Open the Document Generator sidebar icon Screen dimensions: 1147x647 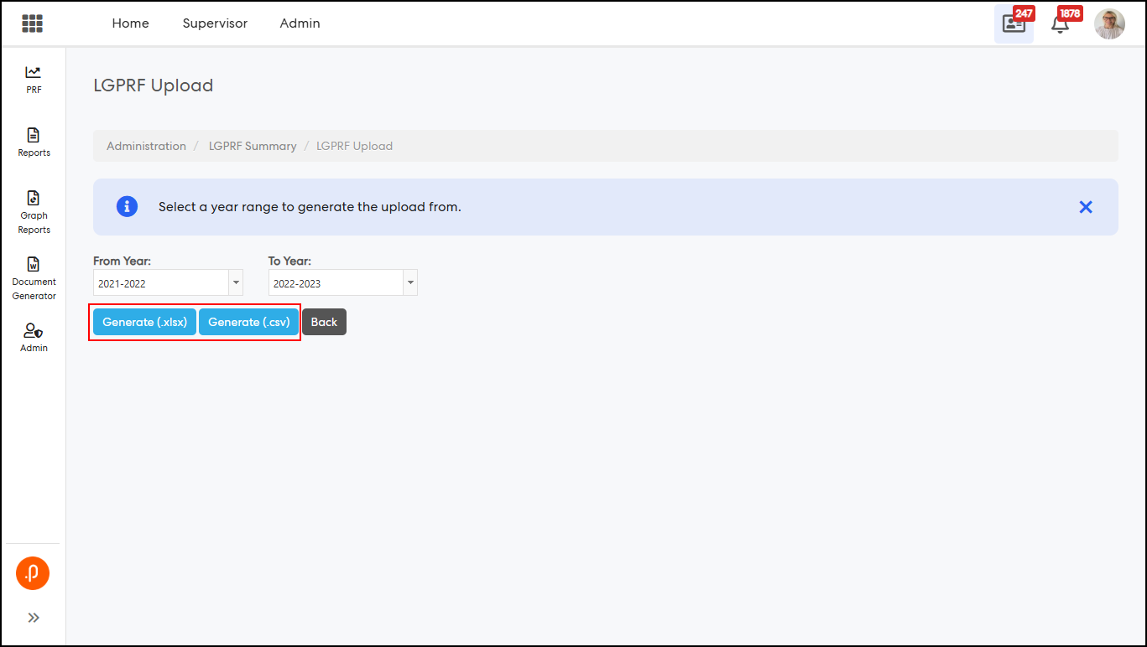(x=34, y=265)
